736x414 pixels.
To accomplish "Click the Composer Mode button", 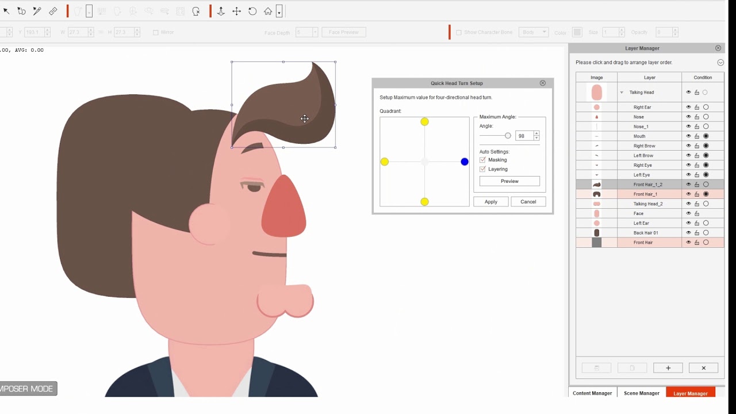I will (28, 389).
